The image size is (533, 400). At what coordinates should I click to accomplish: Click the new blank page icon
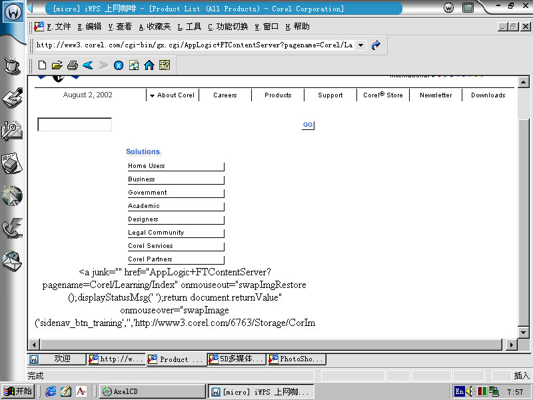tap(42, 65)
